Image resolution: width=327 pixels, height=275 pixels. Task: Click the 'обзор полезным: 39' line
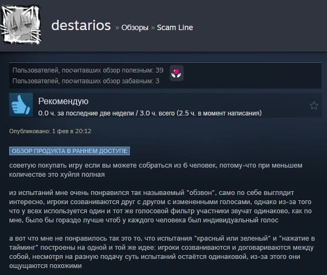(88, 70)
